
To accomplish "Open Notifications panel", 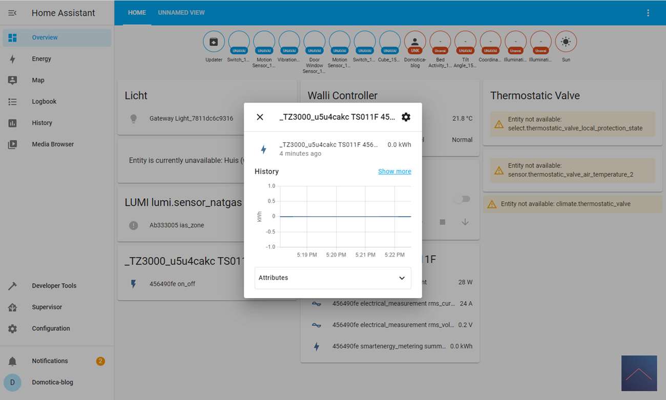I will (50, 361).
